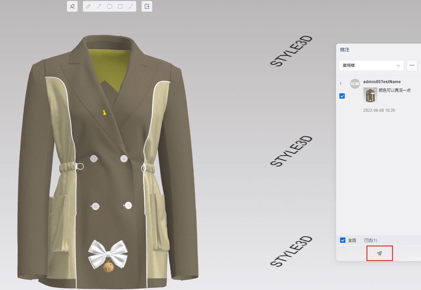Click the 已选(1) selected count label
This screenshot has width=421, height=290.
370,240
